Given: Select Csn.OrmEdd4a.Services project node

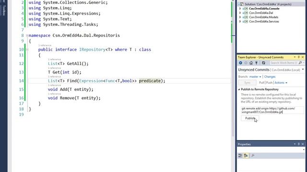Looking at the screenshot, I should click(264, 21).
